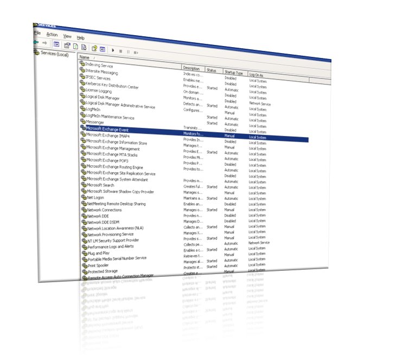The height and width of the screenshot is (358, 397).
Task: Click the Export List toolbar icon
Action: click(84, 47)
